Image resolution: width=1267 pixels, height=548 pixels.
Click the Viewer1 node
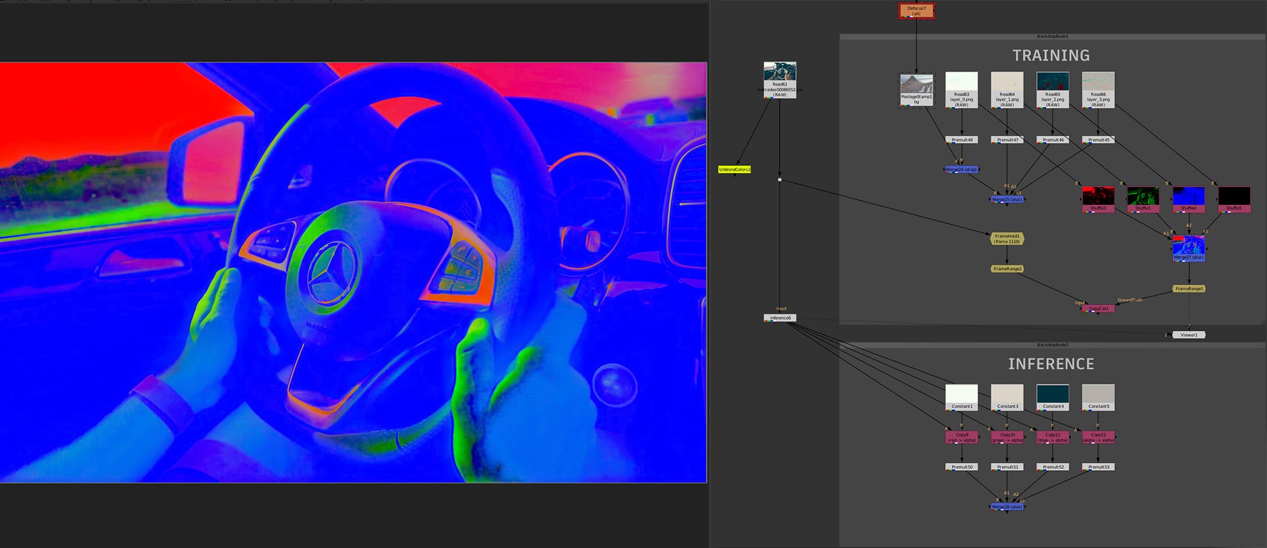[x=1189, y=335]
